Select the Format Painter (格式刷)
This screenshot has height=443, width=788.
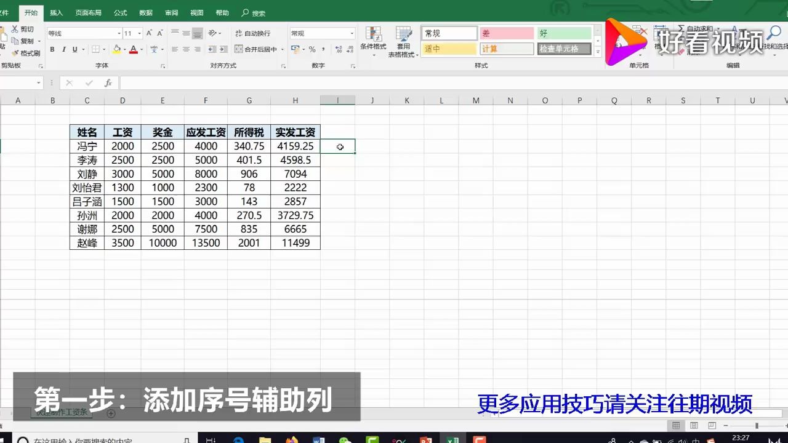tap(26, 53)
